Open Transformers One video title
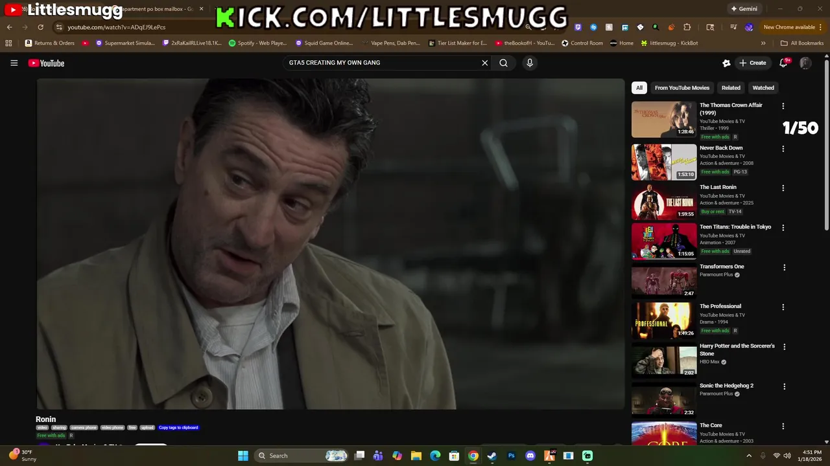Image resolution: width=830 pixels, height=466 pixels. (x=722, y=267)
